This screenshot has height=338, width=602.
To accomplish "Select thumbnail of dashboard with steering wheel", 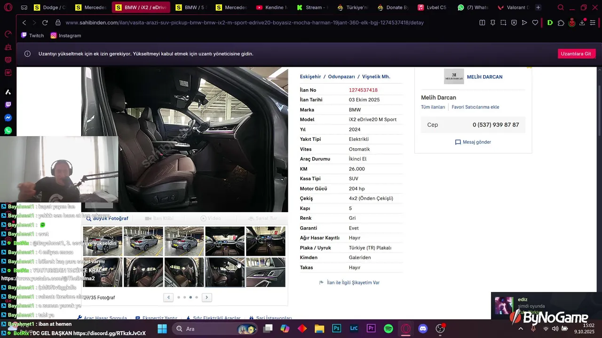I will tap(265, 241).
